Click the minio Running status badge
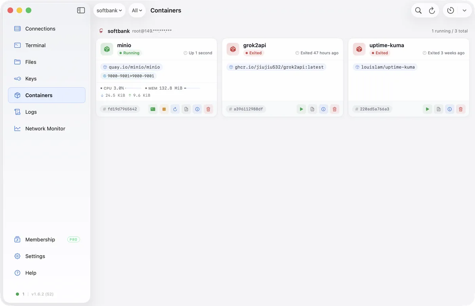Image resolution: width=475 pixels, height=306 pixels. tap(129, 53)
